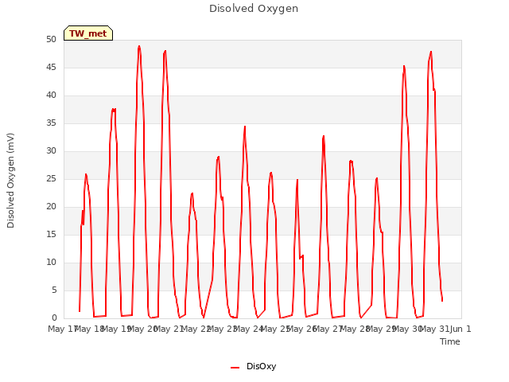Click the Time x-axis label
The width and height of the screenshot is (509, 382).
(x=450, y=341)
